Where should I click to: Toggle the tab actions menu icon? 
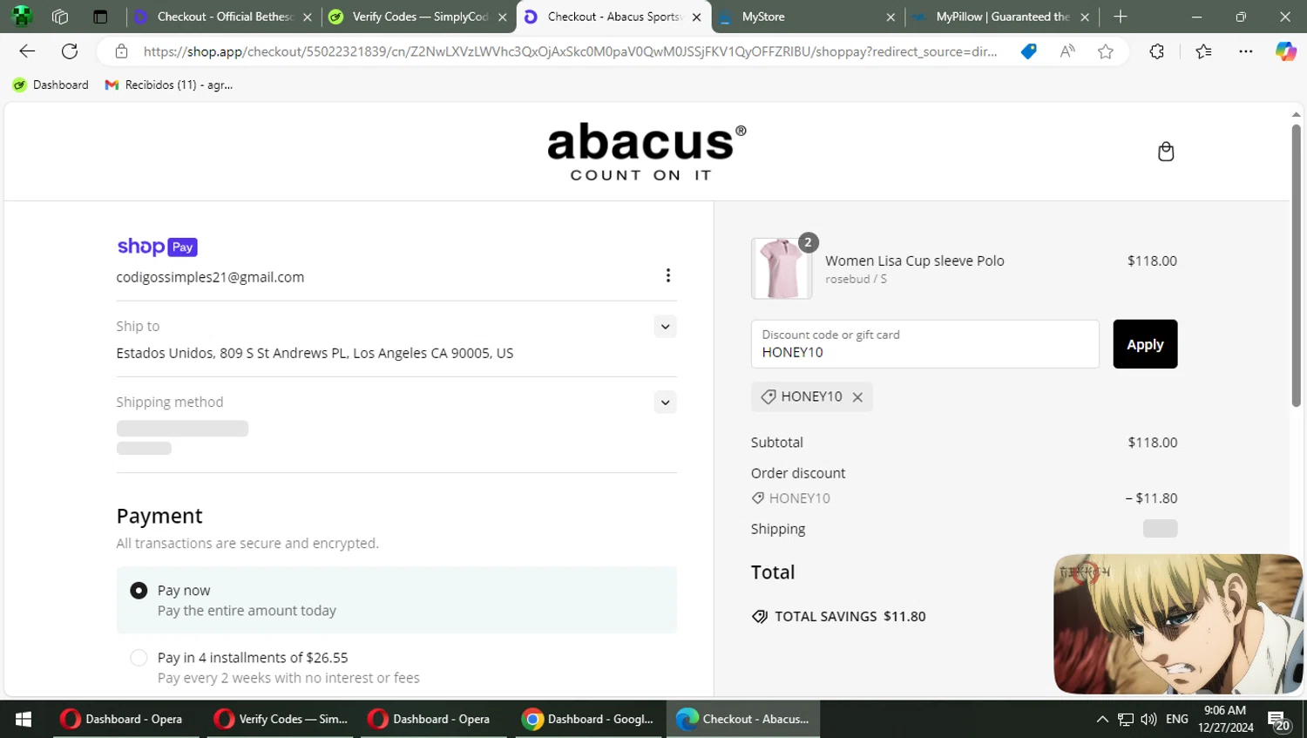coord(100,17)
